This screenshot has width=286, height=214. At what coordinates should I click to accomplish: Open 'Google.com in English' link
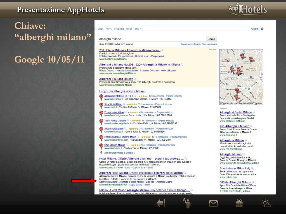191,44
